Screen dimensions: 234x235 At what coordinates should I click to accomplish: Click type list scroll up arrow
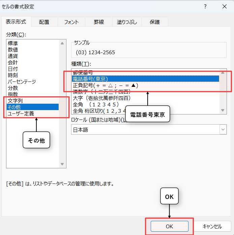point(223,72)
